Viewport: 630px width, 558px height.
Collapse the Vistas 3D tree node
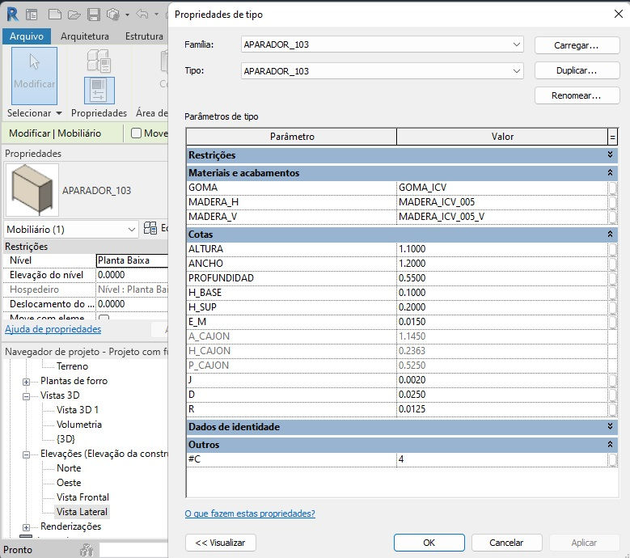pos(26,396)
